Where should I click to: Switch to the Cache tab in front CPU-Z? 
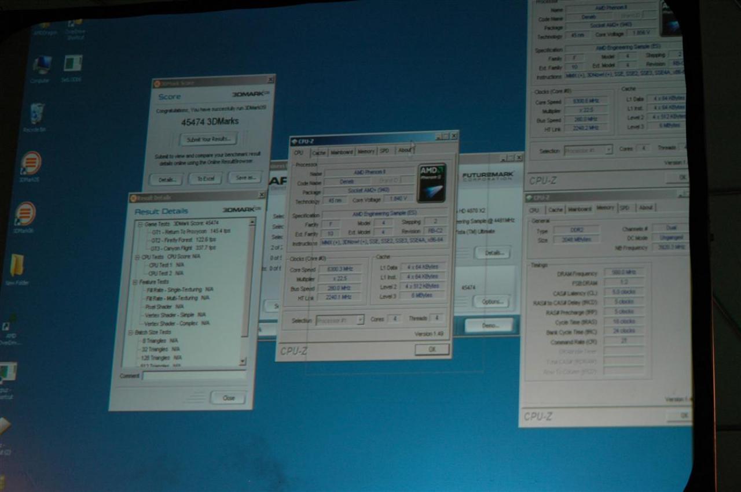tap(319, 153)
